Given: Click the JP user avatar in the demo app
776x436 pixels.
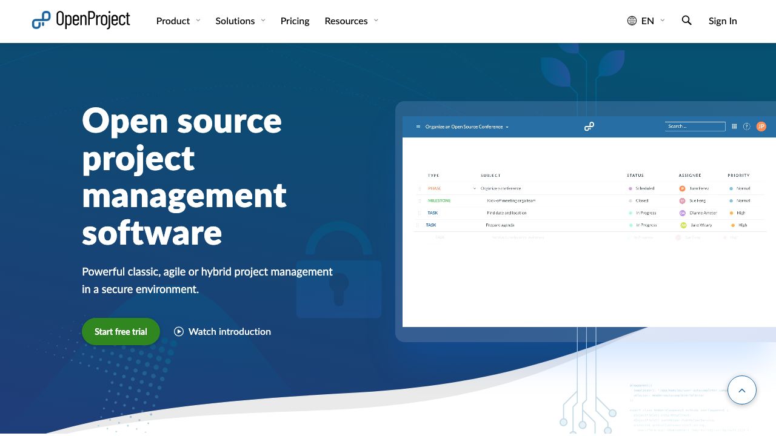Looking at the screenshot, I should [761, 127].
